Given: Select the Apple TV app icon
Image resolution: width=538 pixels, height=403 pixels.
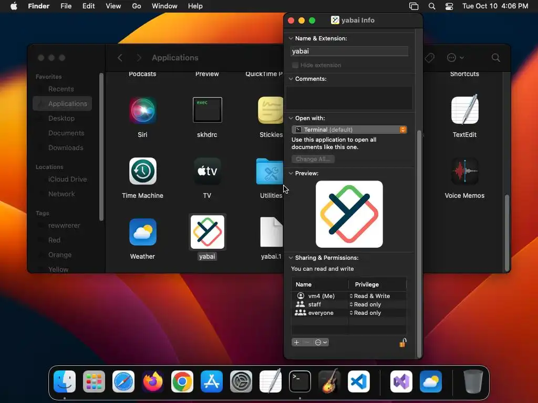Looking at the screenshot, I should (207, 171).
